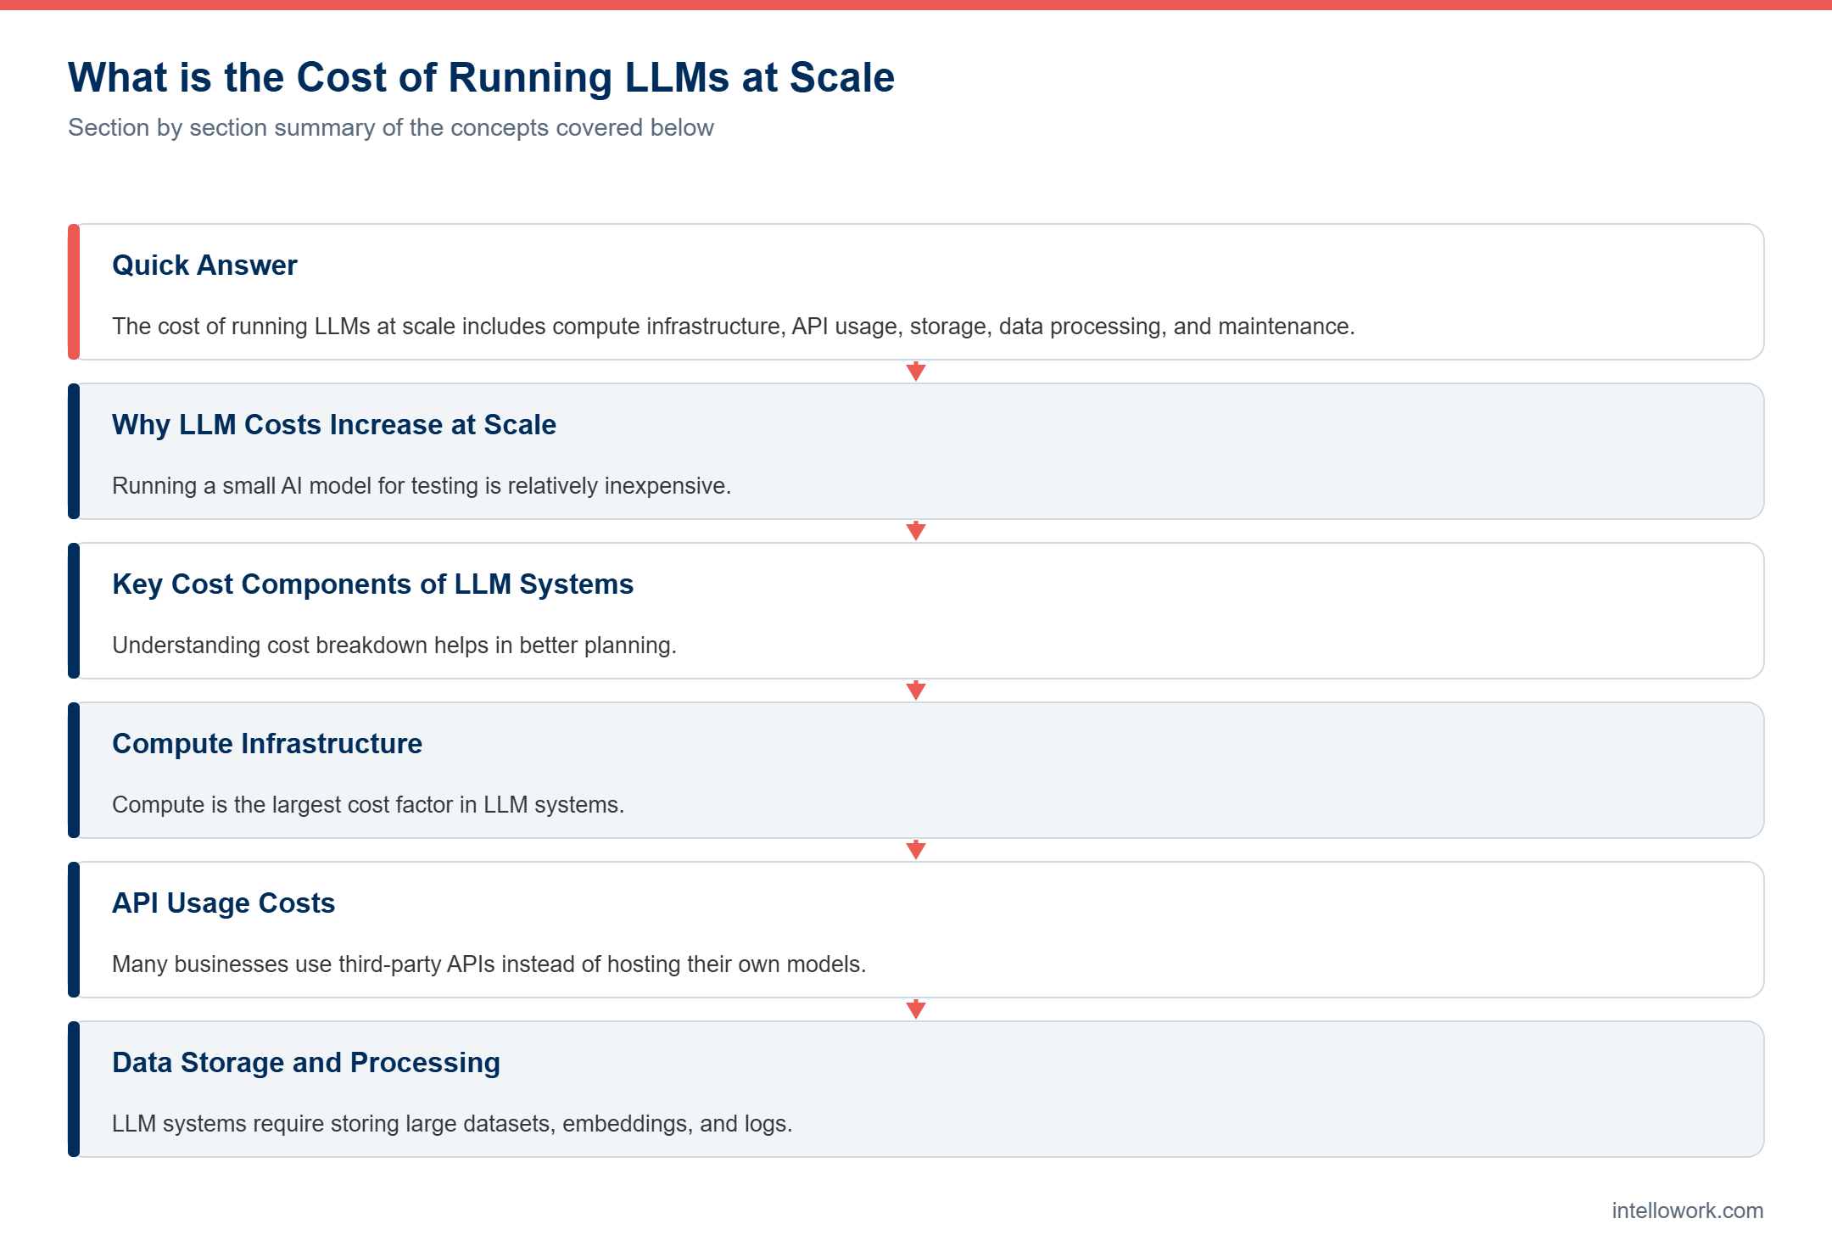
Task: Click 'Compute is the largest cost factor in LLM systems.'
Action: [x=368, y=805]
